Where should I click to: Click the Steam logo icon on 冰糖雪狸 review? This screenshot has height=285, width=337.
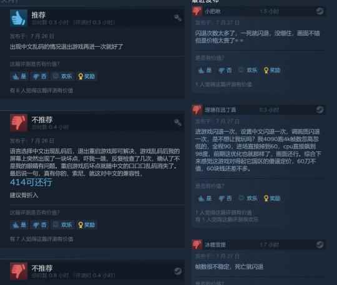(x=320, y=244)
